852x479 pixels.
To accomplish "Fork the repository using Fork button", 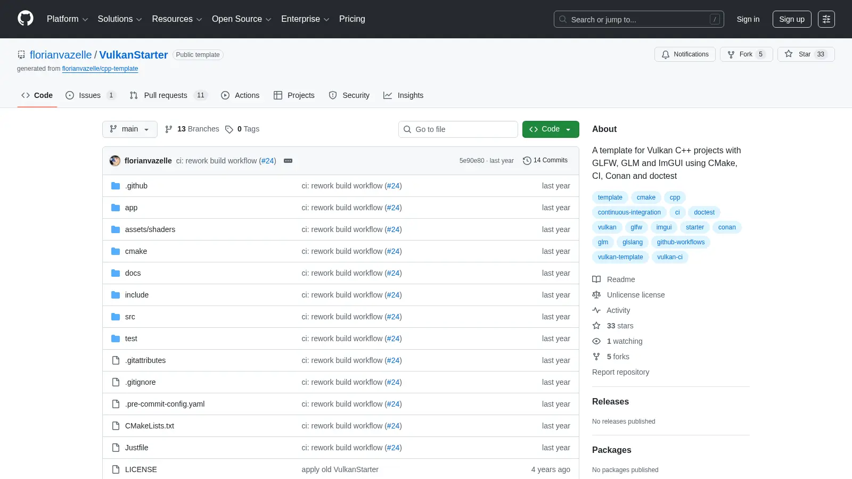I will coord(746,54).
